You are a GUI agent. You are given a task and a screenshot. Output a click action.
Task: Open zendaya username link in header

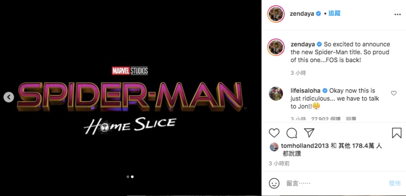click(x=302, y=13)
